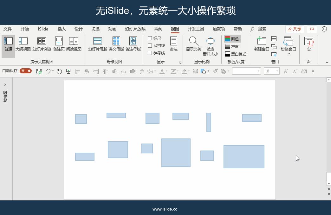This screenshot has height=215, width=331.
Task: Open the 开始 Home tab
Action: (x=24, y=29)
